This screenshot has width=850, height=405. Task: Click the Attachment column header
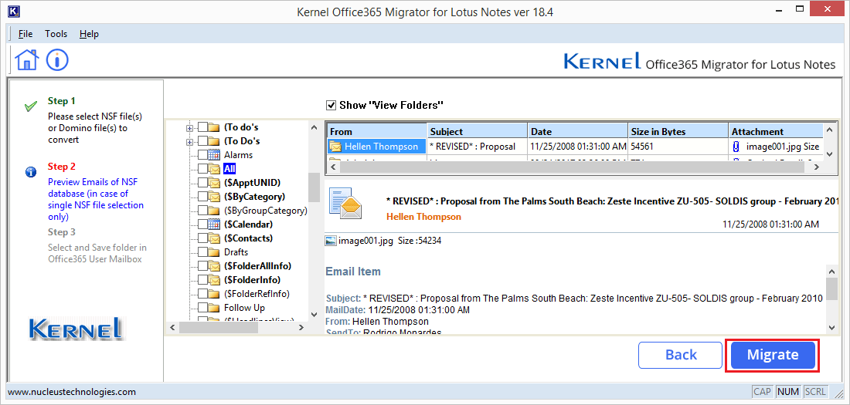(x=776, y=131)
